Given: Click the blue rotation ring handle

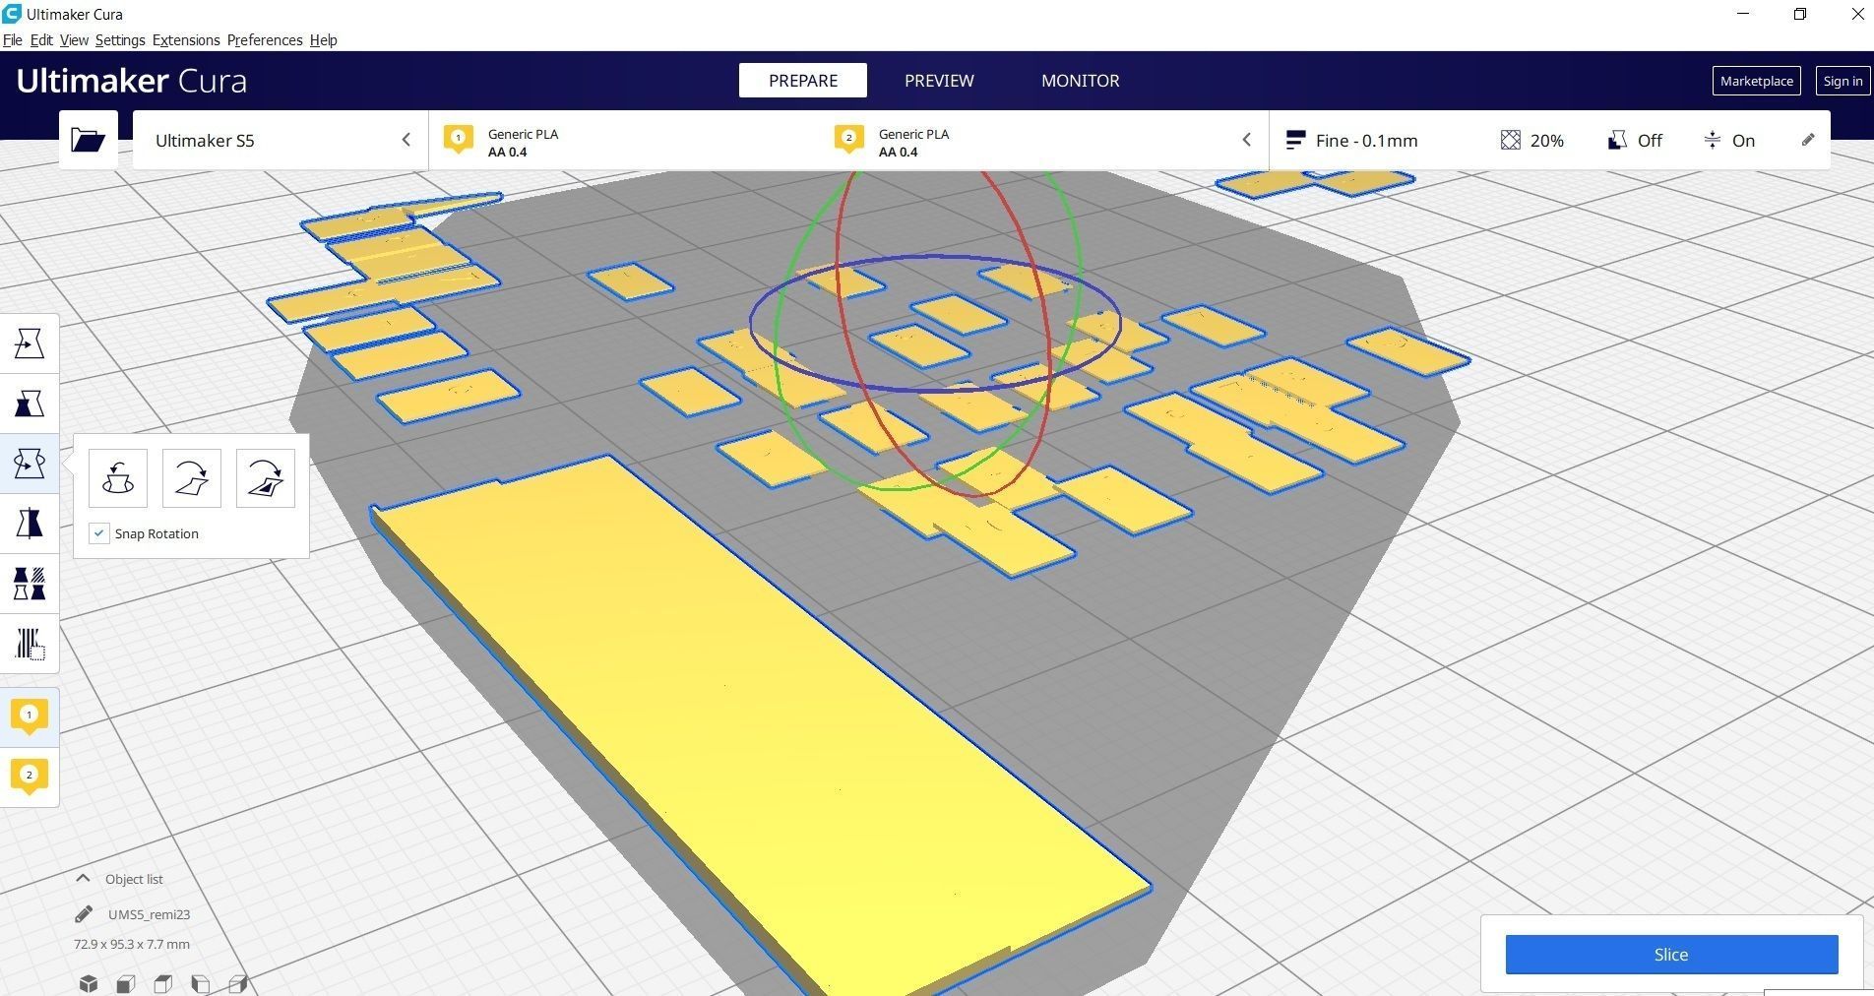Looking at the screenshot, I should coord(935,391).
